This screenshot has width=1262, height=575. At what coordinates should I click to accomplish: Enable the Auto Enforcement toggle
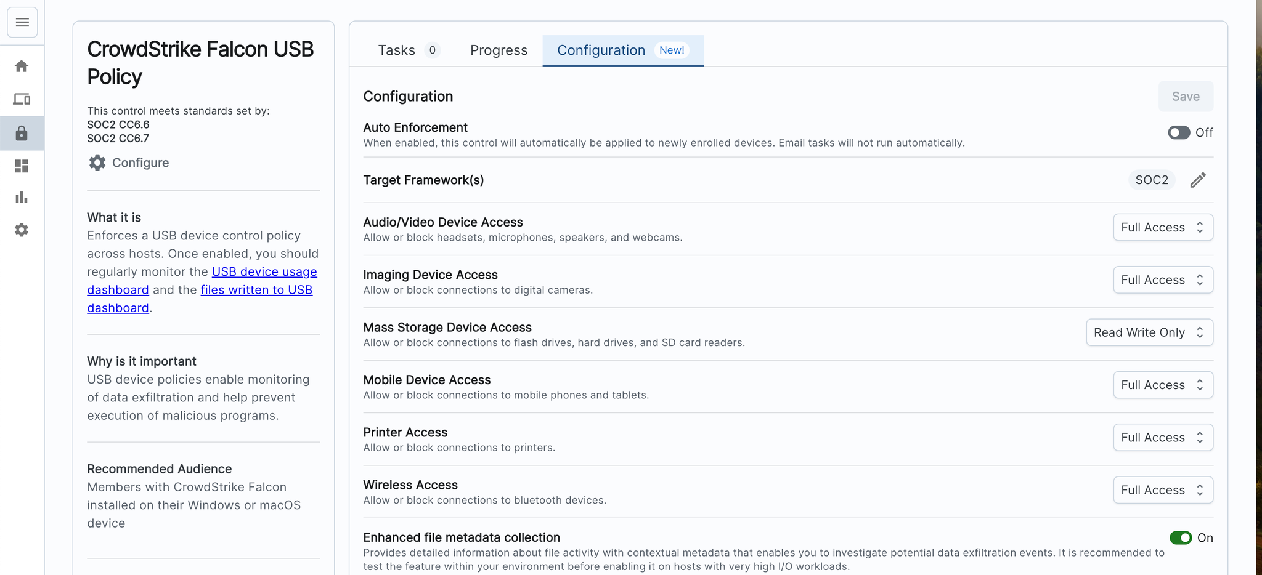[x=1178, y=133]
